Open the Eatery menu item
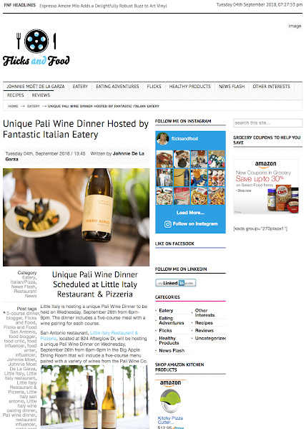Image resolution: width=306 pixels, height=429 pixels. [80, 87]
